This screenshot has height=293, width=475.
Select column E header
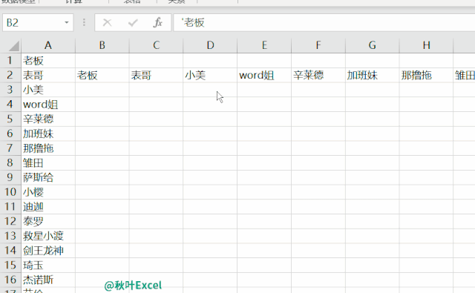264,46
